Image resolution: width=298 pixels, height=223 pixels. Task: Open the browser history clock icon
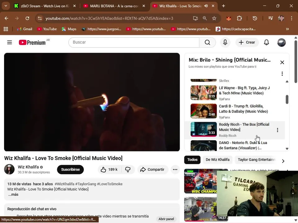click(x=255, y=18)
